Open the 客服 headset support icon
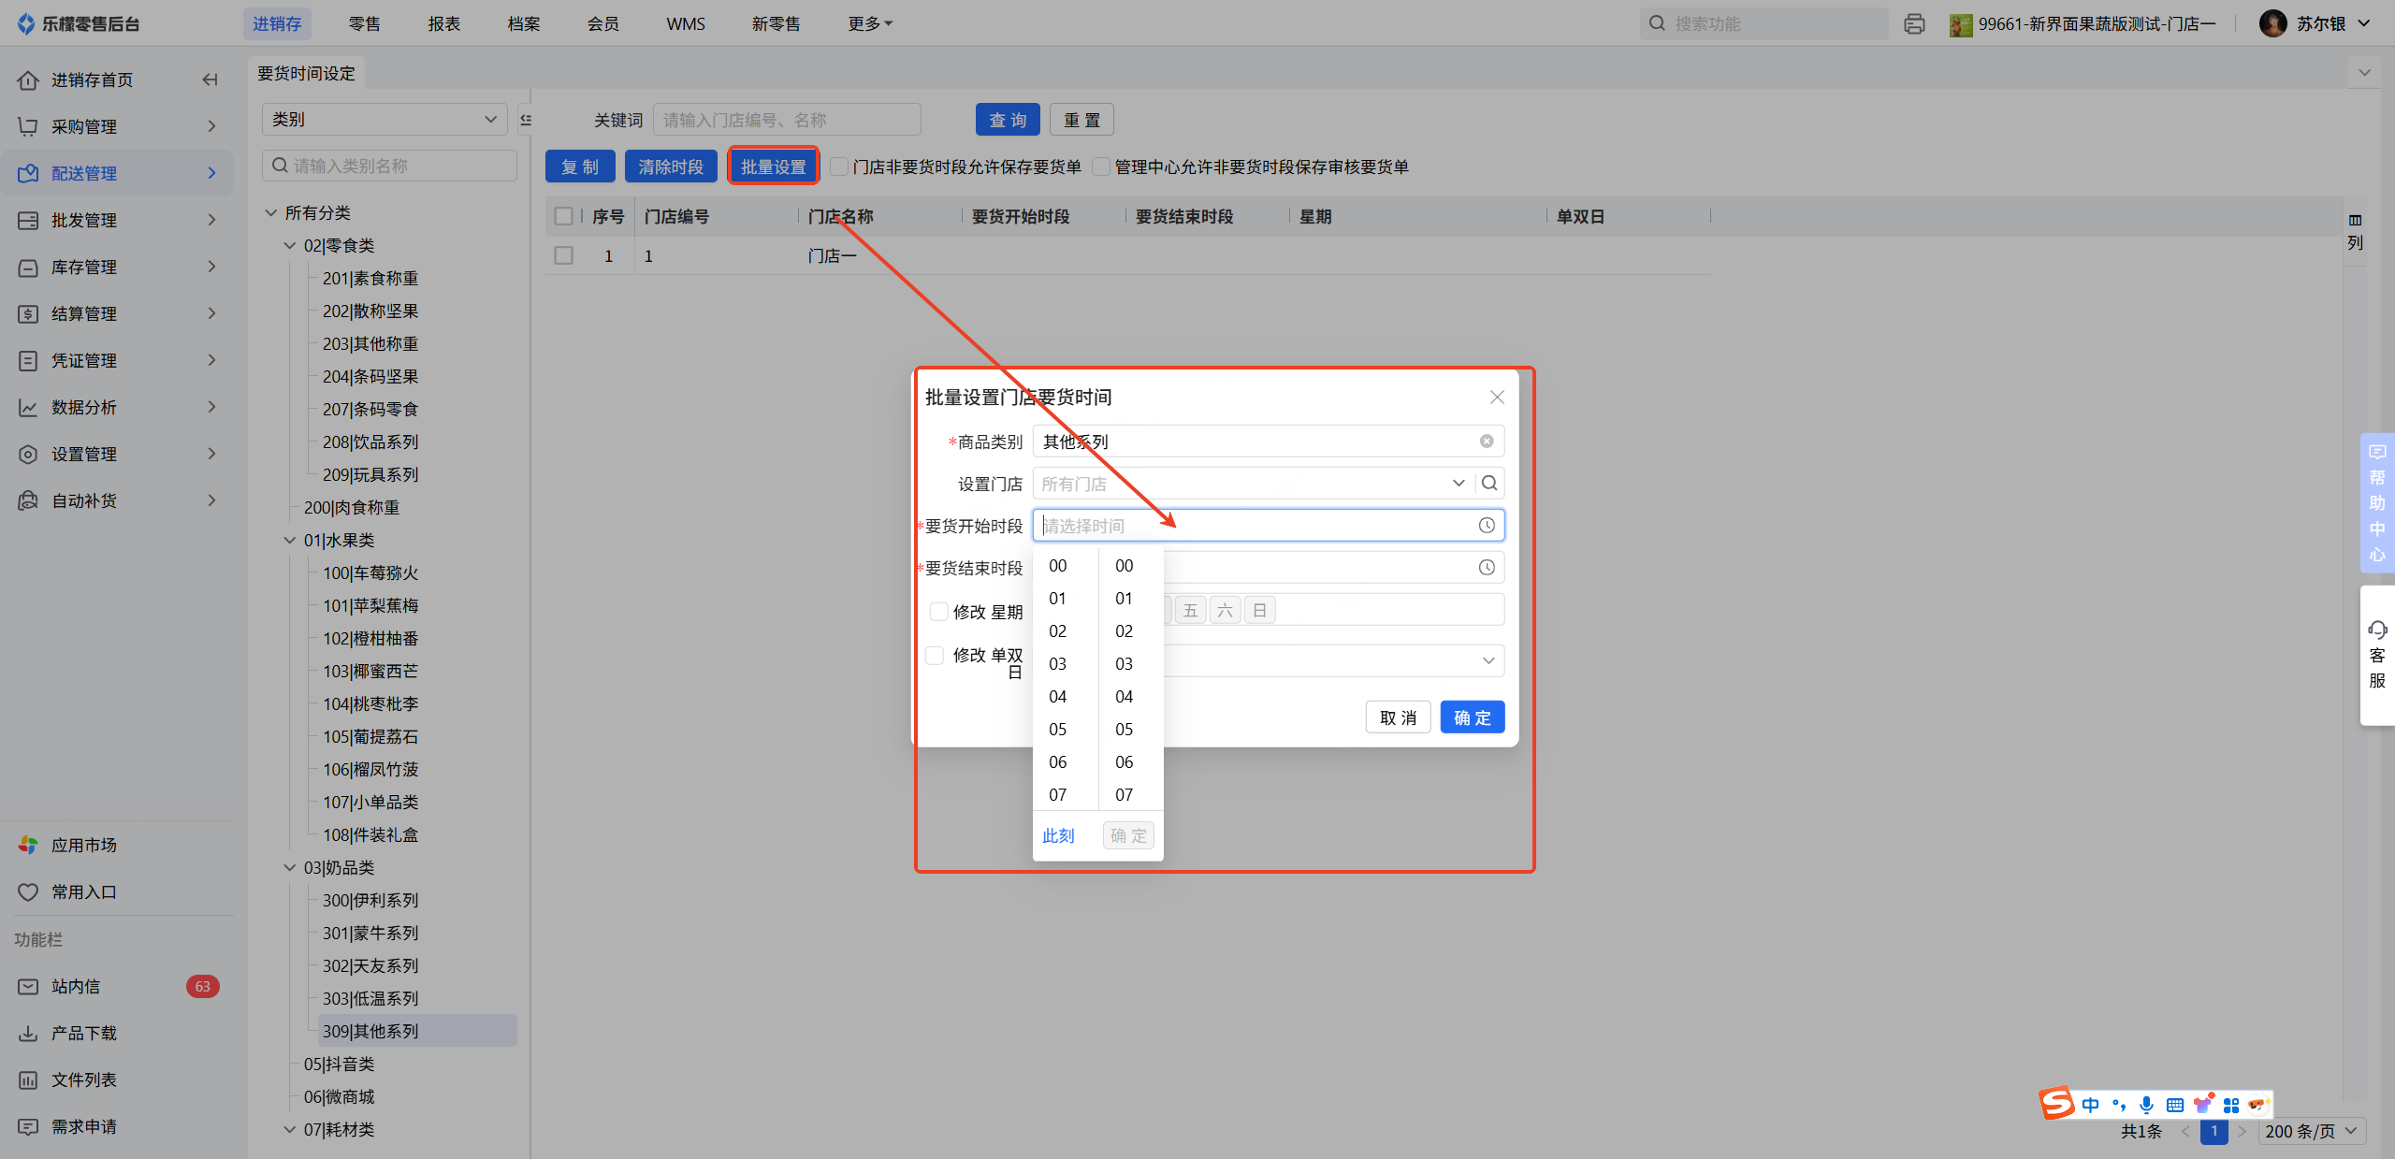The height and width of the screenshot is (1159, 2395). tap(2376, 630)
